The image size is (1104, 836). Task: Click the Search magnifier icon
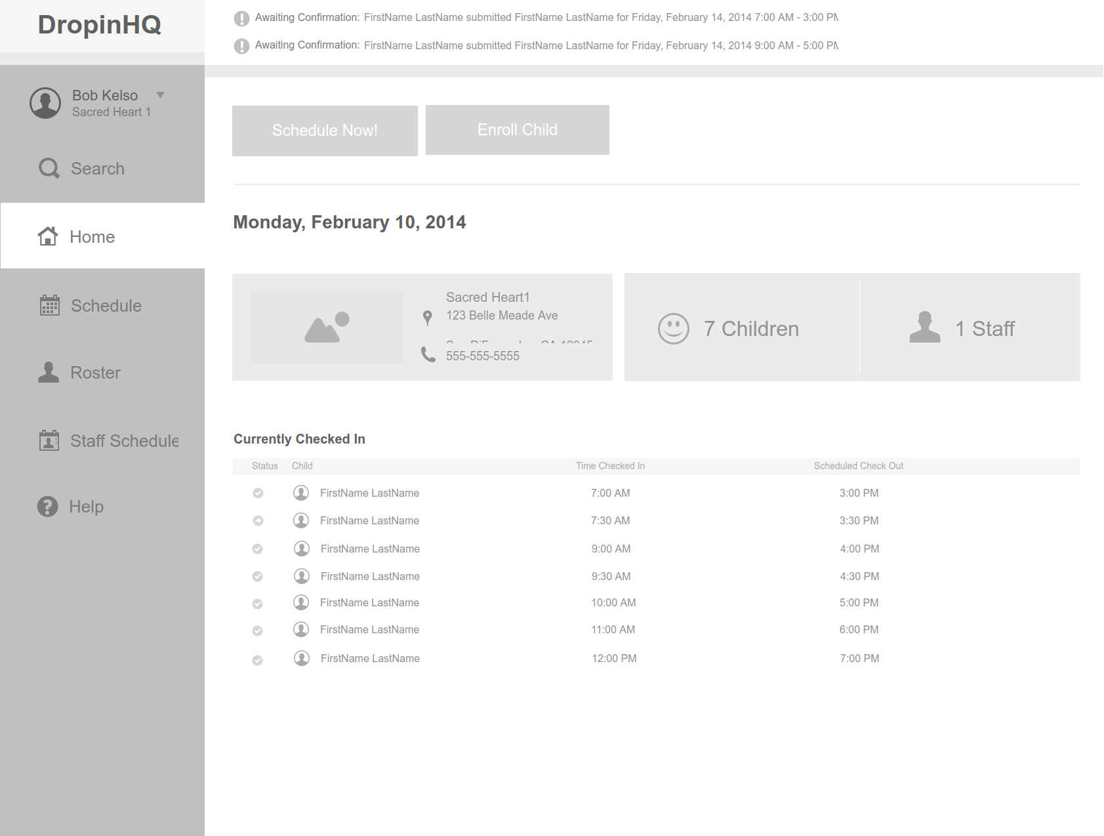pos(49,169)
